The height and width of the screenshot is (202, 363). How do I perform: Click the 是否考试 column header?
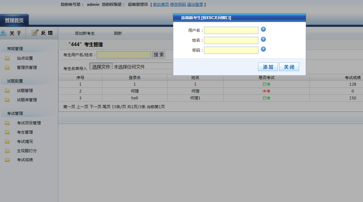266,77
